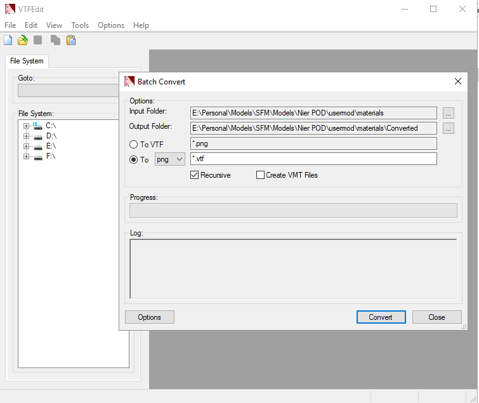The height and width of the screenshot is (403, 479).
Task: Click the Progress bar in Batch Convert
Action: [x=293, y=211]
